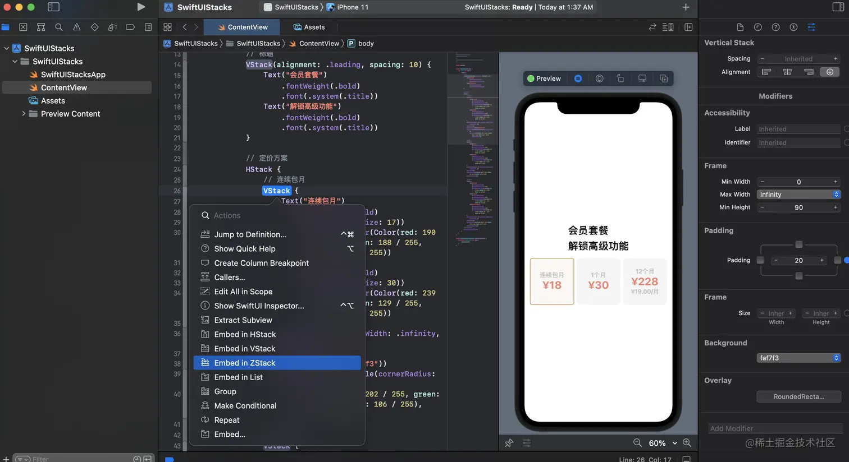Image resolution: width=849 pixels, height=462 pixels.
Task: Decrease the Min Height value
Action: (762, 207)
